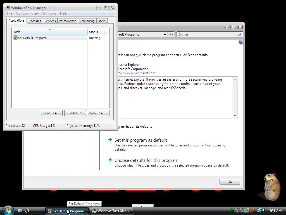Select the Applications tab
The width and height of the screenshot is (286, 215).
(x=16, y=20)
